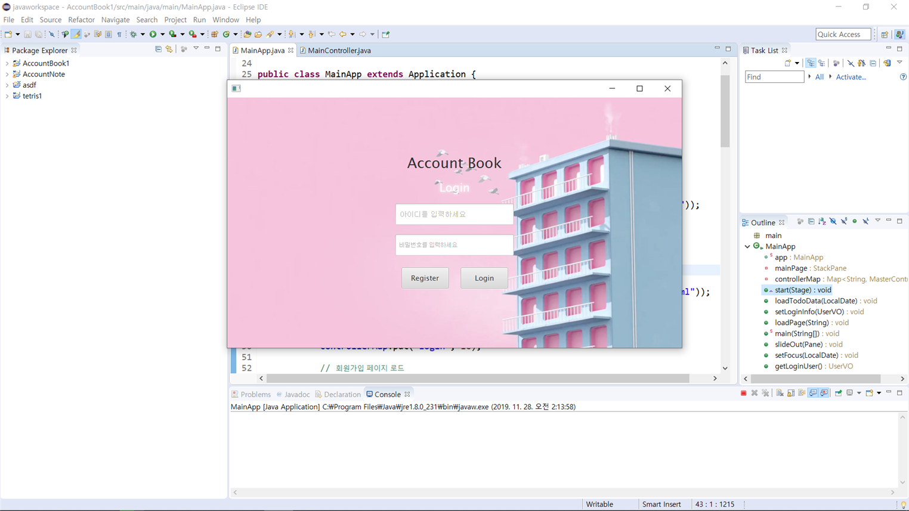Select the Coverage launch icon
Screen dimensions: 909x511
point(172,34)
